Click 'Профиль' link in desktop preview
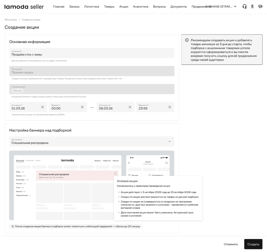 98,161
